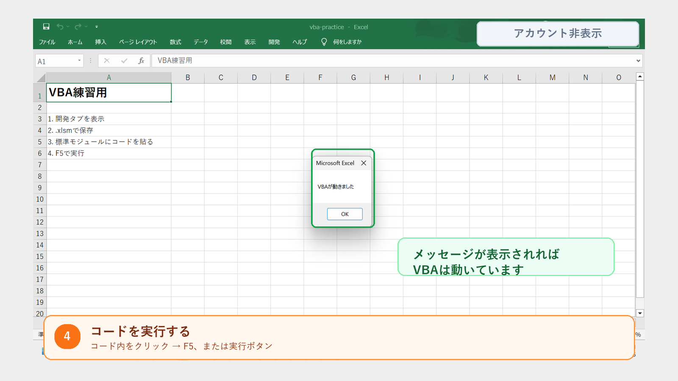Expand the Name Box dropdown arrow
Screen dimensions: 678x381
click(79, 61)
